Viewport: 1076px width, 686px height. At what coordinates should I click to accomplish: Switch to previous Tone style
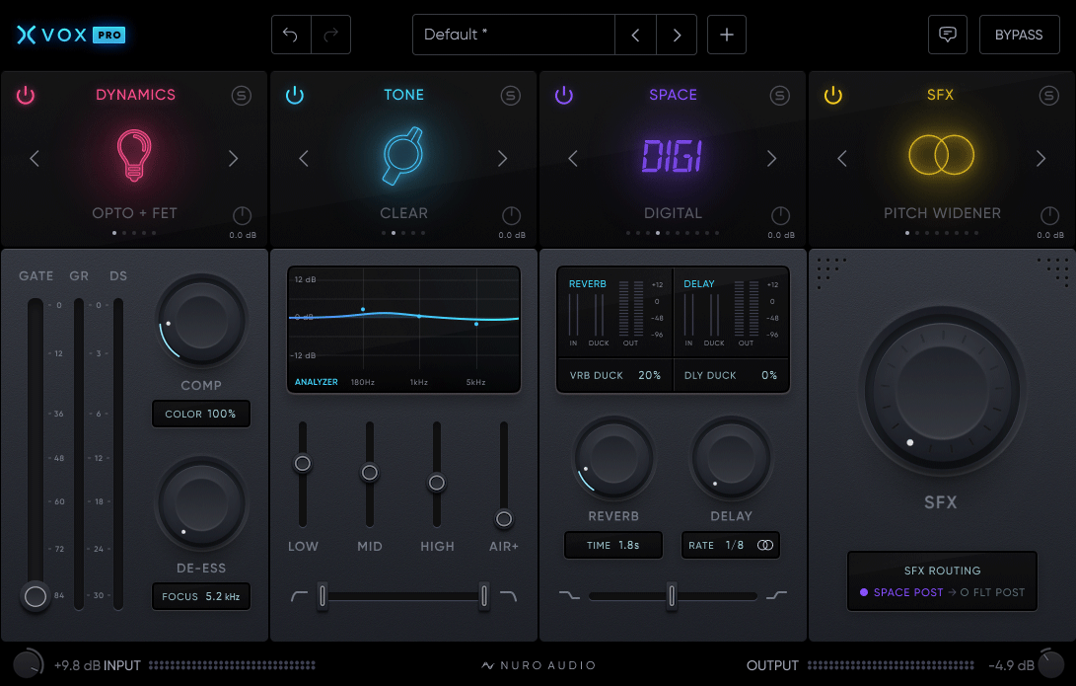pyautogui.click(x=304, y=159)
